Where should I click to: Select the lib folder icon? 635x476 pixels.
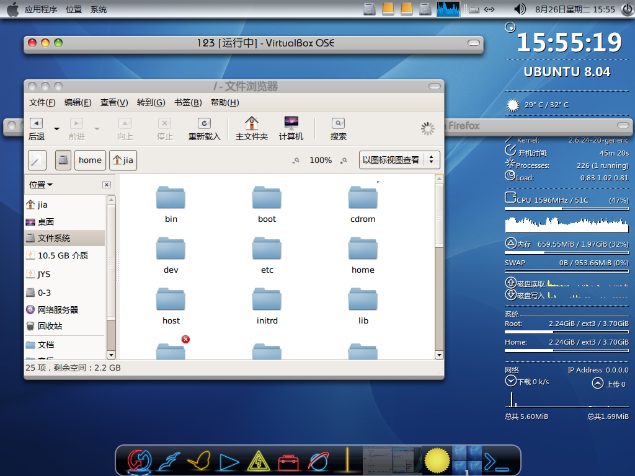tap(363, 299)
